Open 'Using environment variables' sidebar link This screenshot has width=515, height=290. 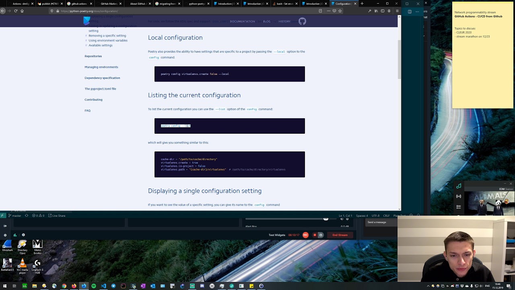click(x=108, y=40)
